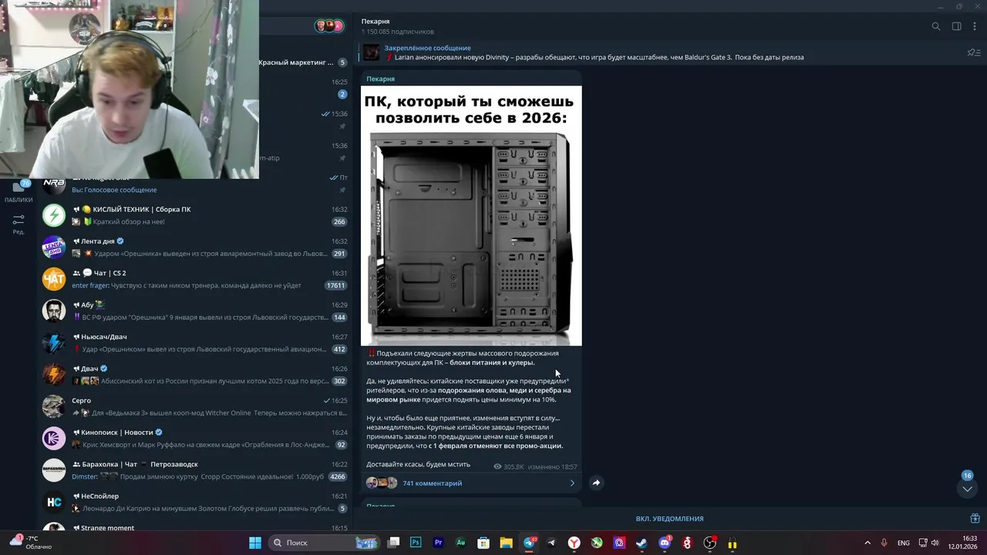Open the yellow lock app taskbar icon
The image size is (987, 555).
coord(733,543)
